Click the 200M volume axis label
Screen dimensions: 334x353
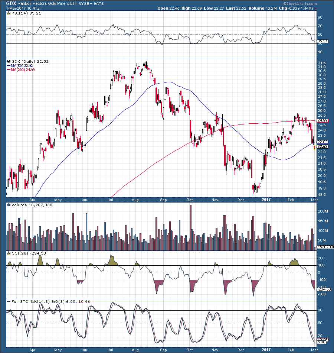pos(323,211)
